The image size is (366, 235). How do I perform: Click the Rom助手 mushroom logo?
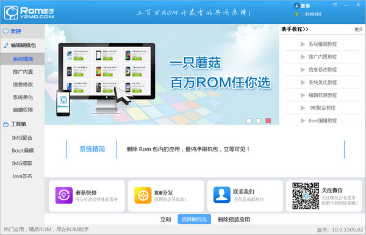click(11, 12)
